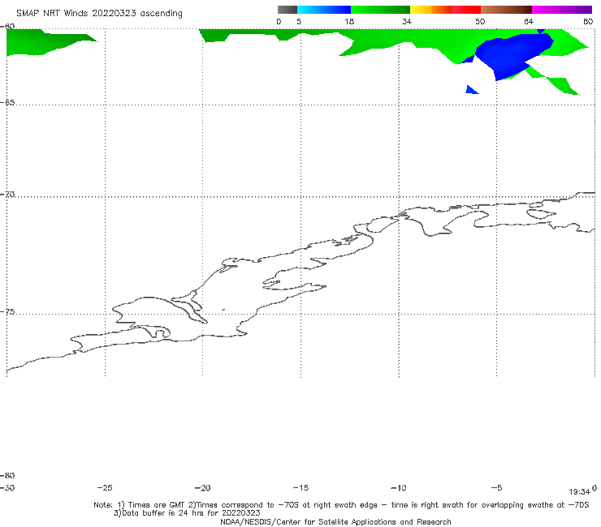Image resolution: width=601 pixels, height=527 pixels.
Task: Click the NOAA/NESDIS credit line
Action: 335,522
